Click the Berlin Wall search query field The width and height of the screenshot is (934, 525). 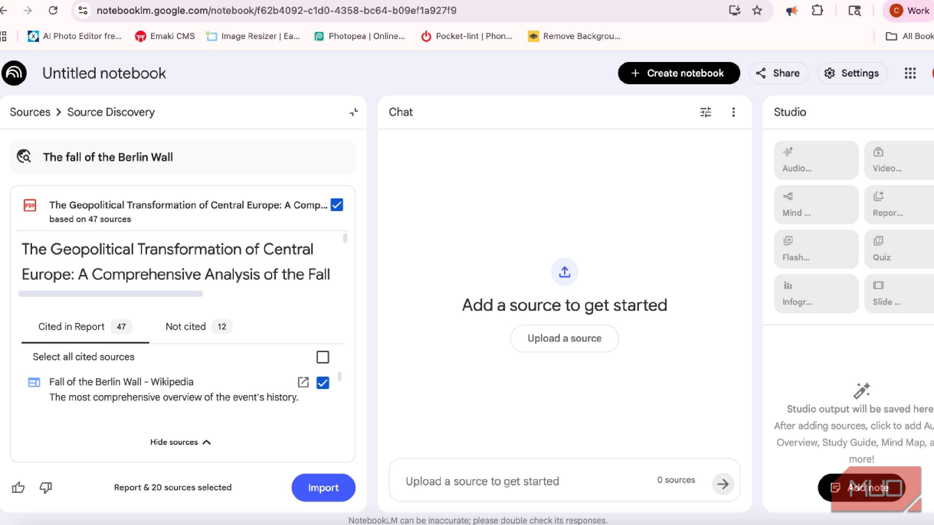tap(182, 157)
